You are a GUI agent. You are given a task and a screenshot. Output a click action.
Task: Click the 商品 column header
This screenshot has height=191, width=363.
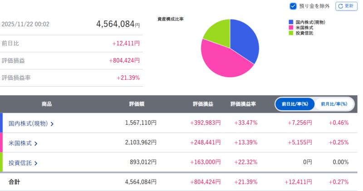(46, 104)
